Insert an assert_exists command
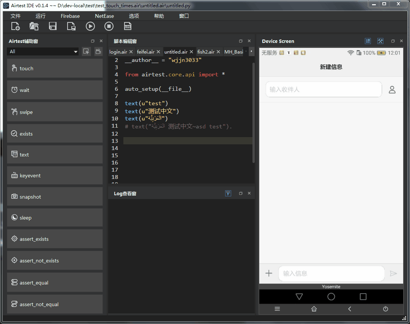Viewport: 410px width, 324px height. click(x=55, y=239)
